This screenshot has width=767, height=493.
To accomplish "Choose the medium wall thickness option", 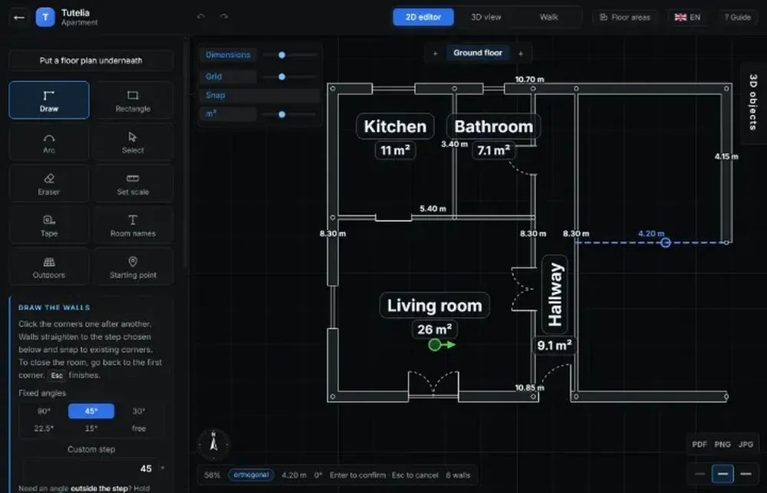I will [x=723, y=474].
